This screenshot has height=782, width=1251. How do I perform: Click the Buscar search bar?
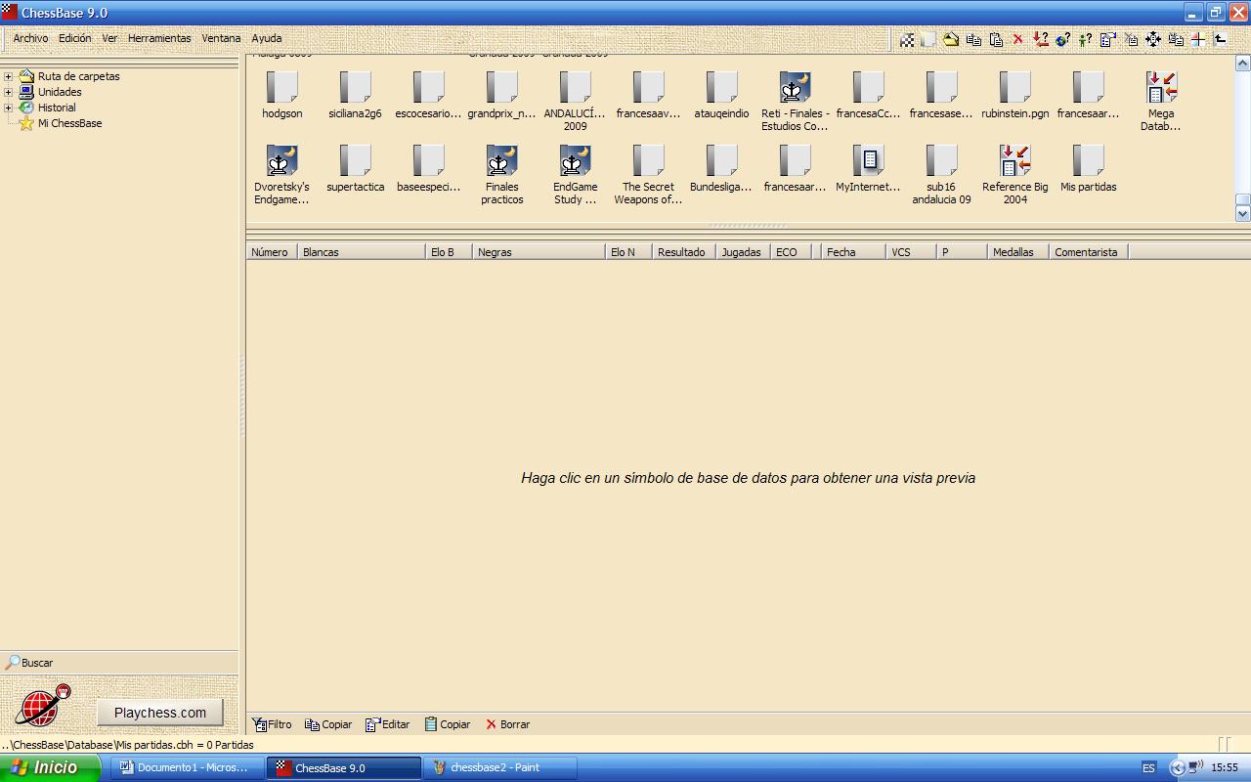point(119,663)
